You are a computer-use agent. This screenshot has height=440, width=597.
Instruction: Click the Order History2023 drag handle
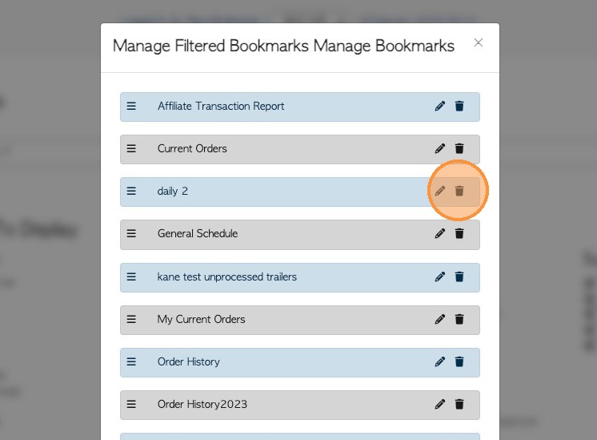[131, 405]
